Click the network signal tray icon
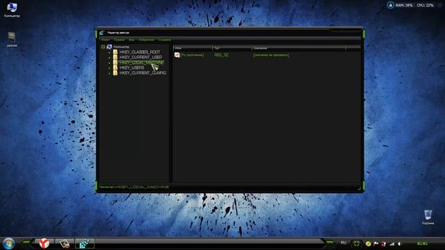Screen dimensions: 445x250 392,244
